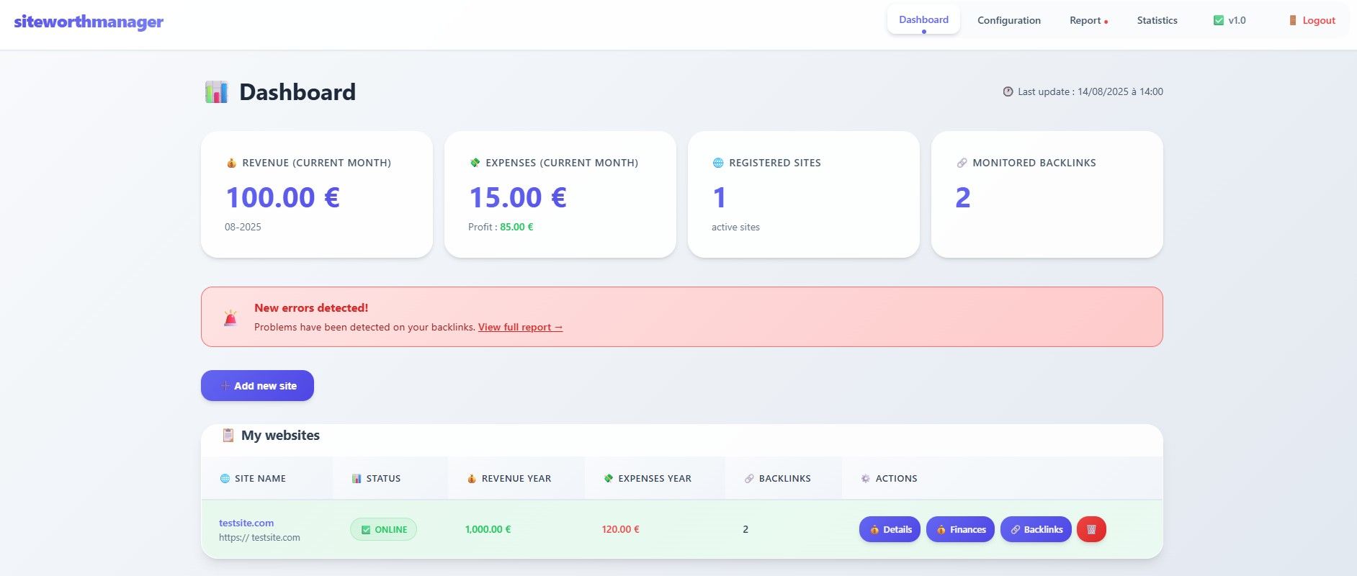The width and height of the screenshot is (1357, 576).
Task: Click the gear icon in Actions column header
Action: [x=865, y=478]
